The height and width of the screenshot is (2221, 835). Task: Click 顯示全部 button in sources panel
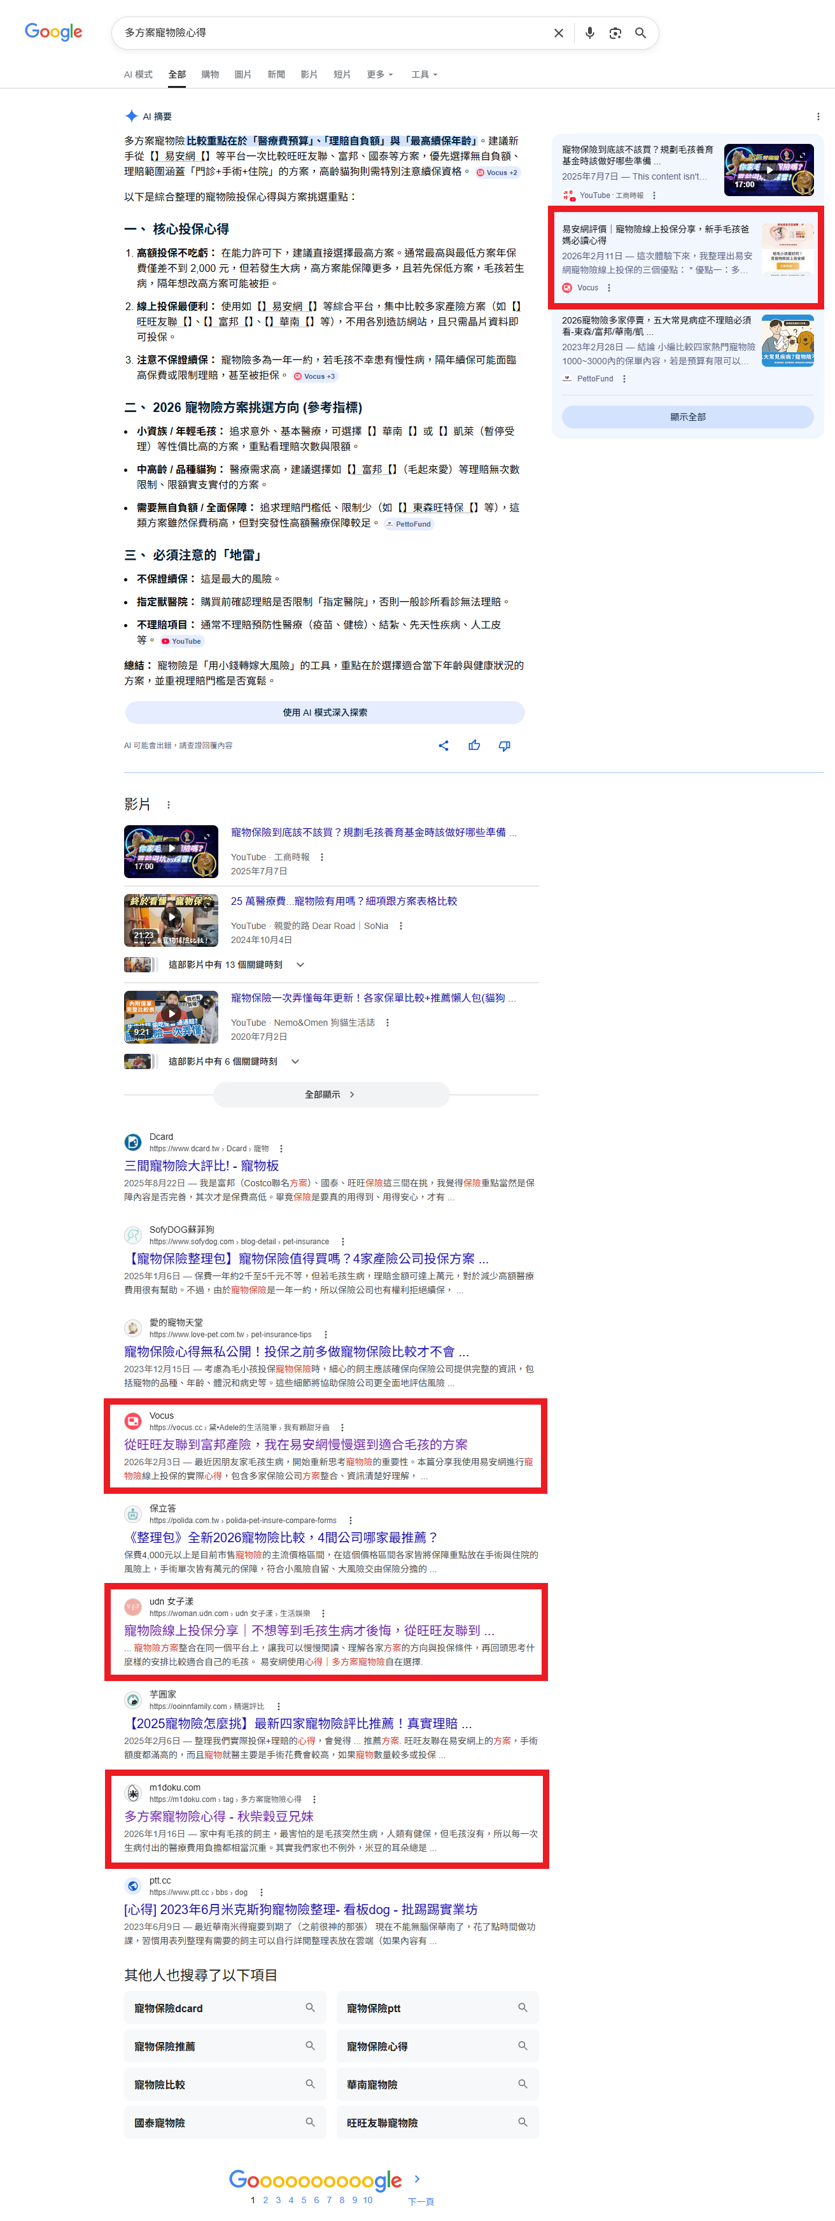click(687, 416)
